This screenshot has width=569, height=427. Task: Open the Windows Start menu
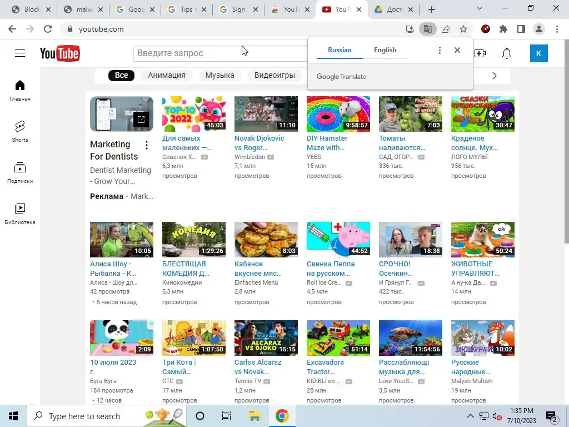(13, 416)
